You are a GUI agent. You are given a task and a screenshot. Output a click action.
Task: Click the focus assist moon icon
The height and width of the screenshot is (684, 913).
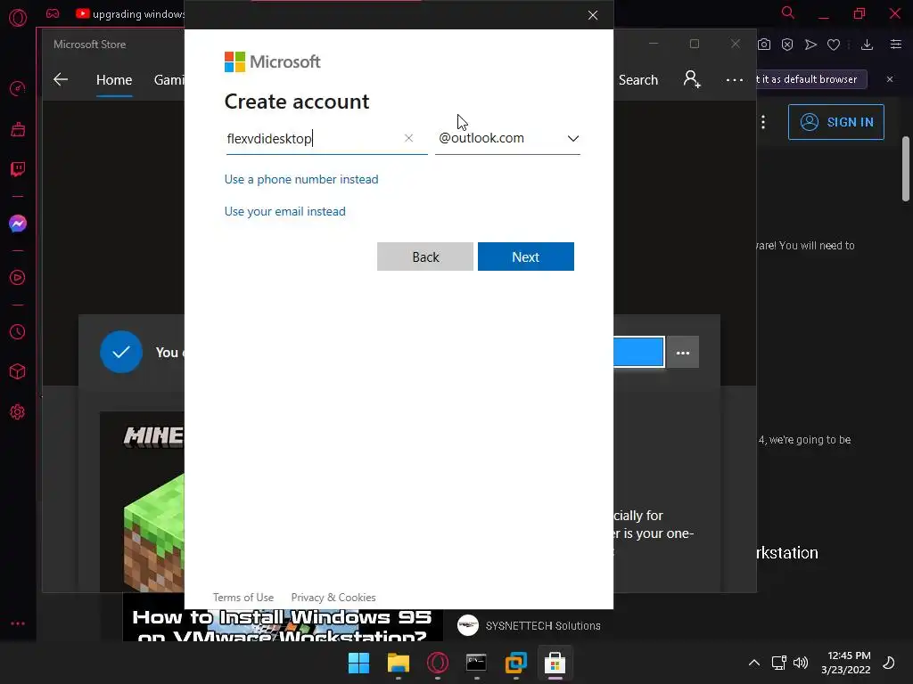(x=889, y=663)
